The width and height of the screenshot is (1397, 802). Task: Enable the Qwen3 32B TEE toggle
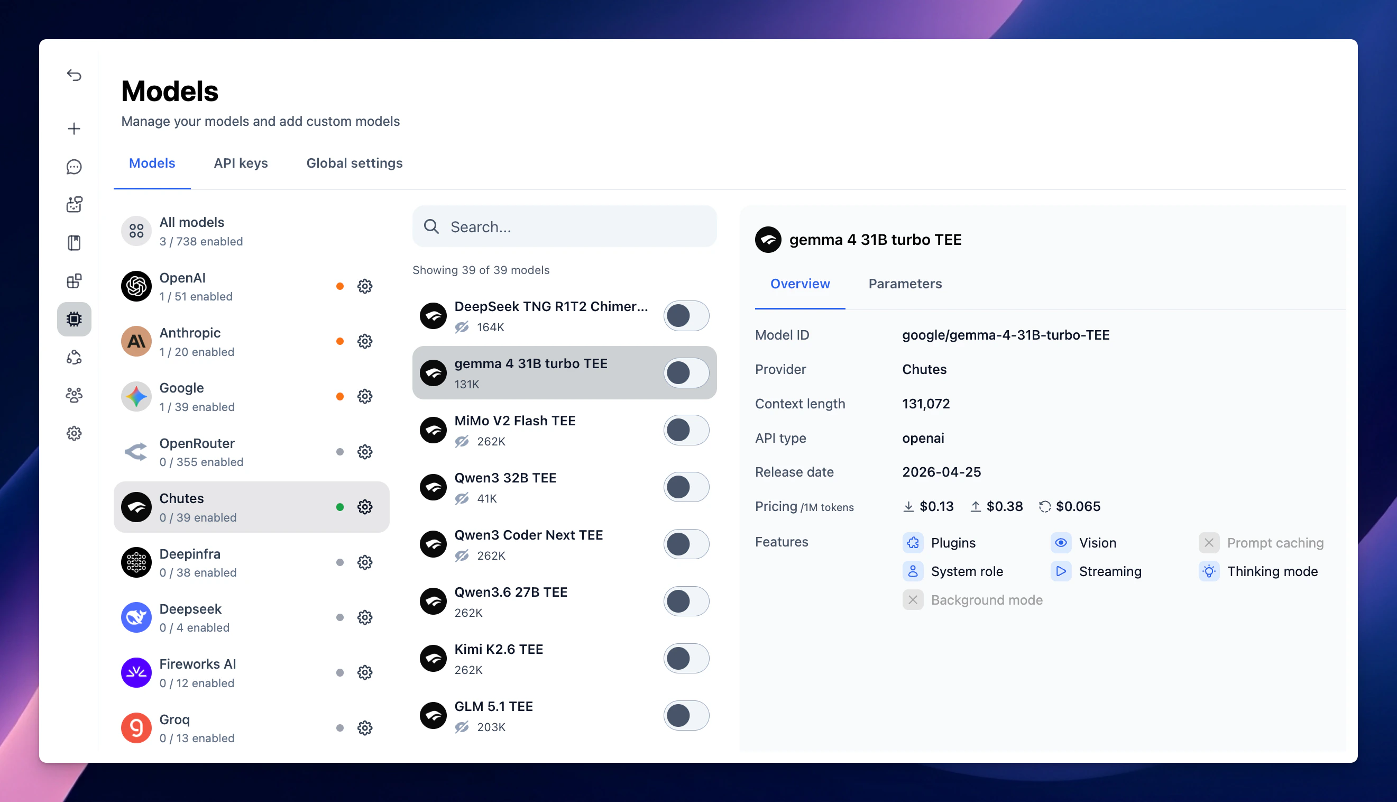coord(686,487)
